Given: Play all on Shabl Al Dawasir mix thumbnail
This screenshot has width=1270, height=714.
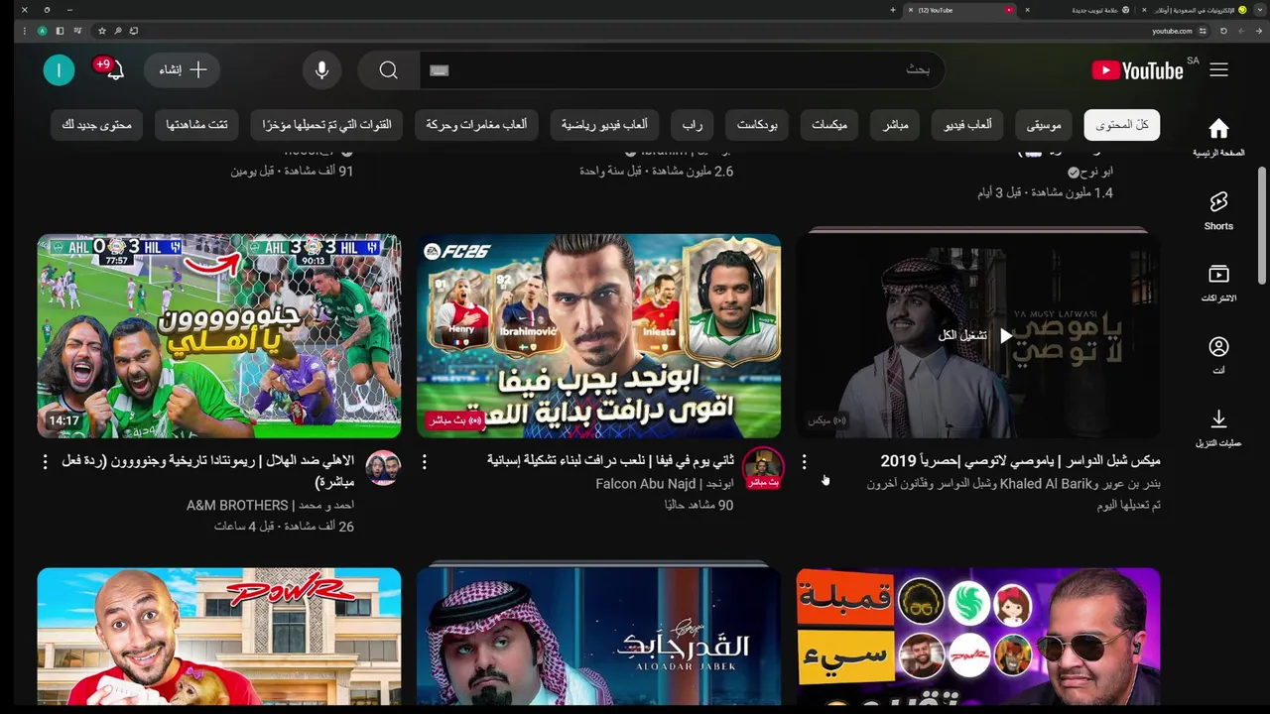Looking at the screenshot, I should click(977, 336).
